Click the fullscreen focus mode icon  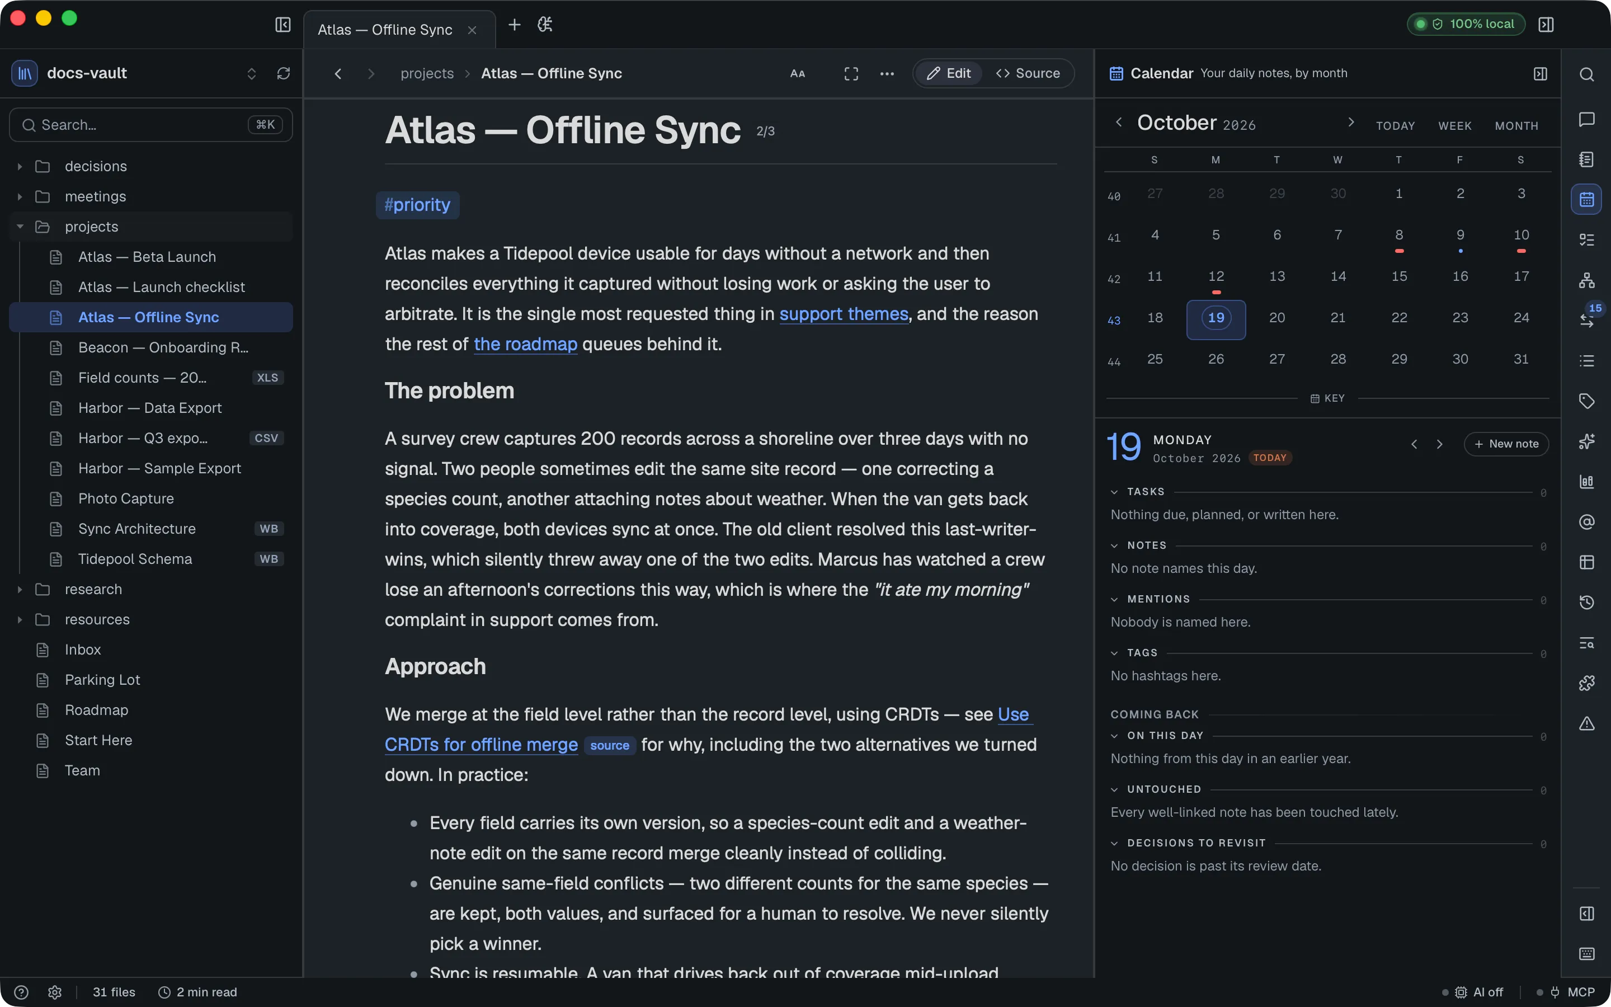(851, 73)
